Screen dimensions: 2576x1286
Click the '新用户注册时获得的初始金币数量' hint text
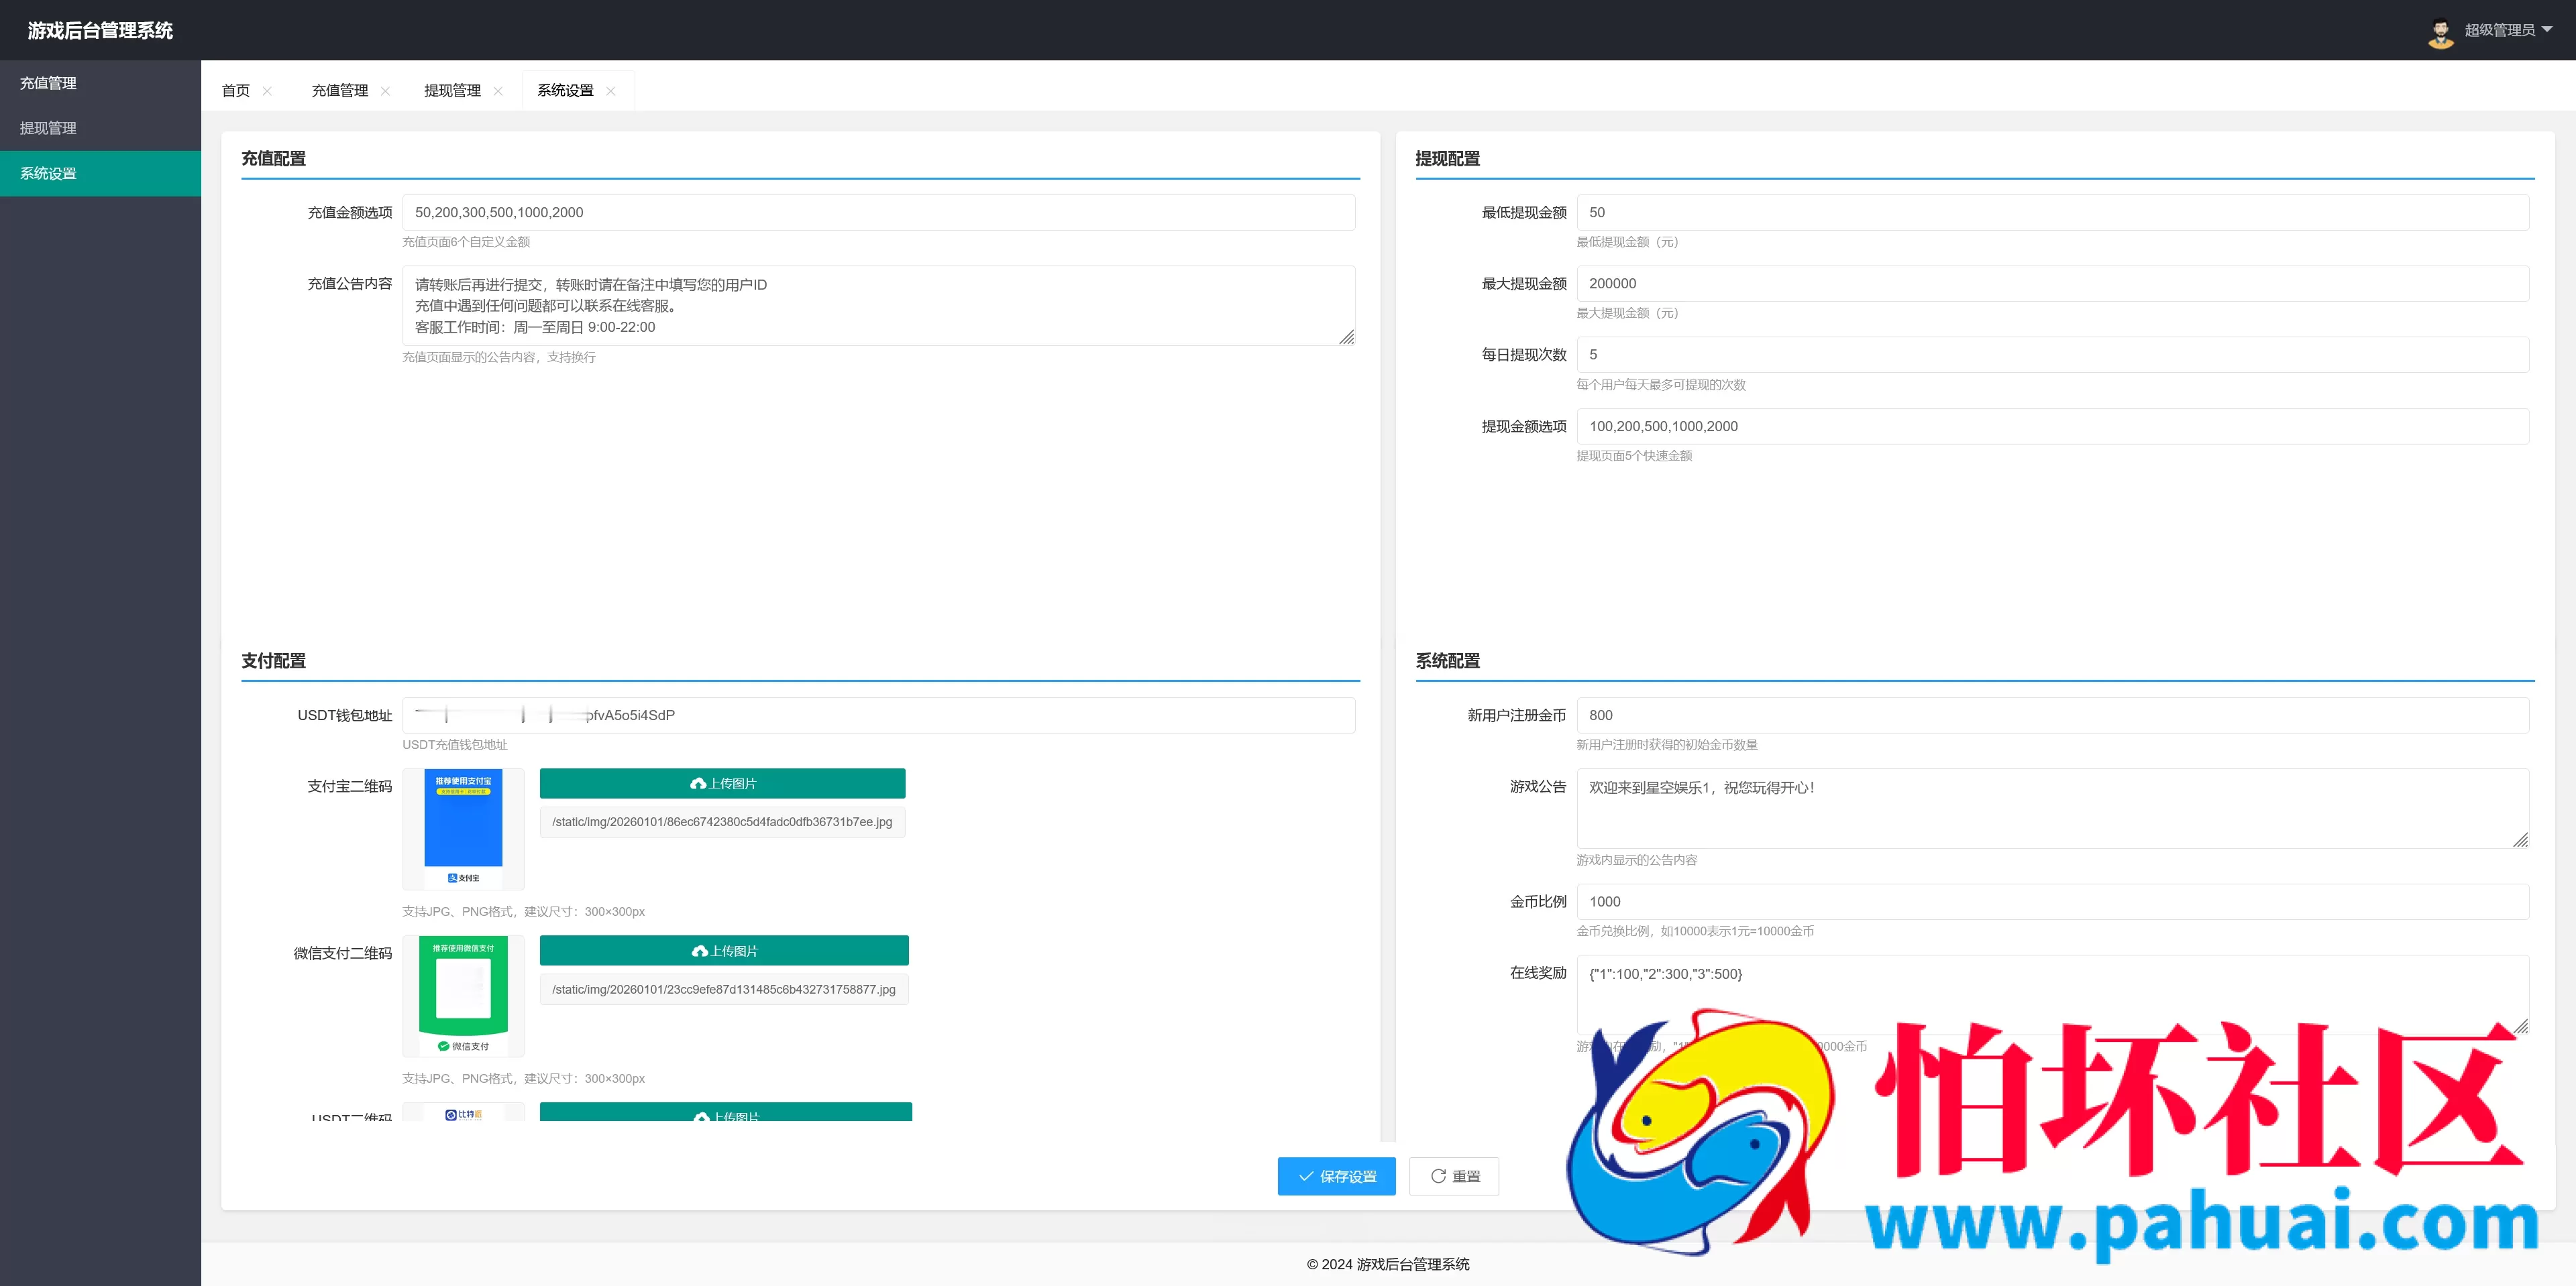click(x=1667, y=744)
